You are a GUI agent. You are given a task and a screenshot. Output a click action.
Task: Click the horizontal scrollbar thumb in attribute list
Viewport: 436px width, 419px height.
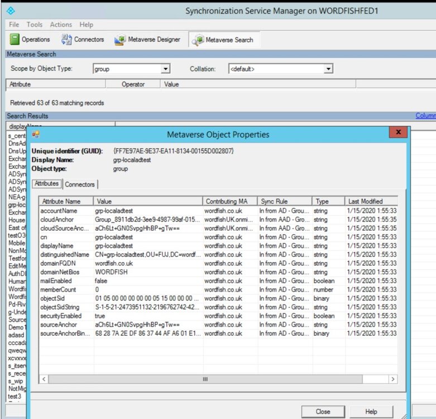(x=205, y=379)
